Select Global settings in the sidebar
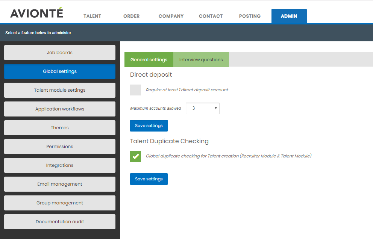Viewport: 373px width, 239px height. pyautogui.click(x=60, y=71)
